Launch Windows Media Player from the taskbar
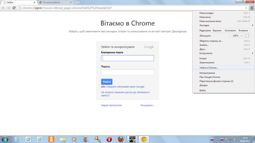Screen dimensions: 255x143 (x=74, y=139)
